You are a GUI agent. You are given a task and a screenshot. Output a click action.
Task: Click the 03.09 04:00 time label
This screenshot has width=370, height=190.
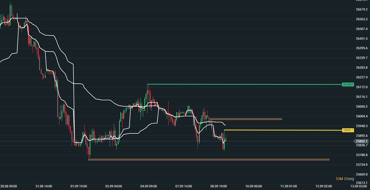pos(114,186)
